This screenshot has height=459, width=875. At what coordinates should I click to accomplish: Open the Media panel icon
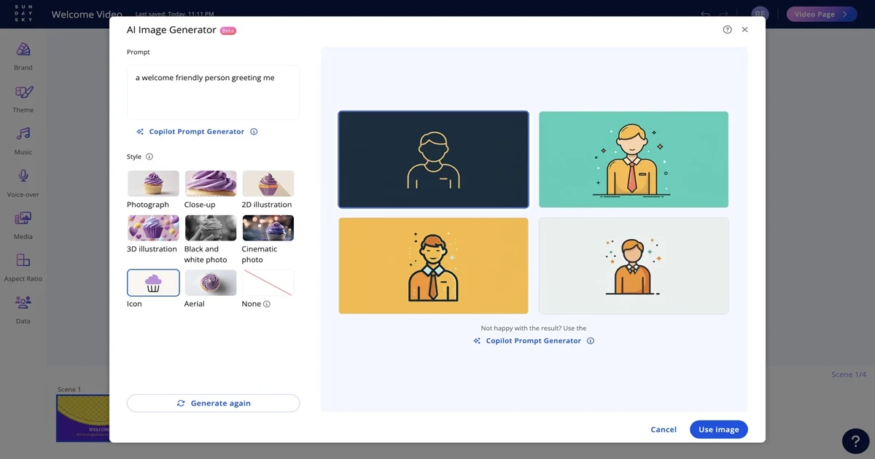[x=23, y=219]
